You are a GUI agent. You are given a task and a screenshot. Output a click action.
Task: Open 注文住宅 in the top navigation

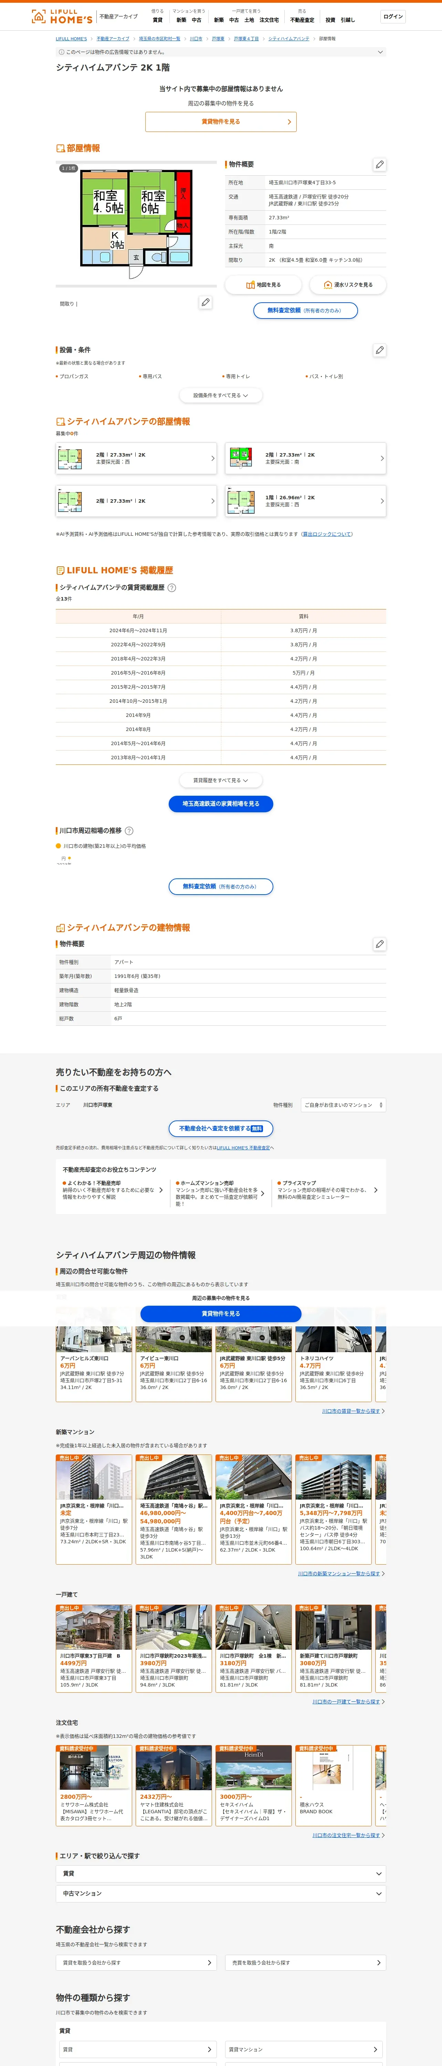[270, 20]
